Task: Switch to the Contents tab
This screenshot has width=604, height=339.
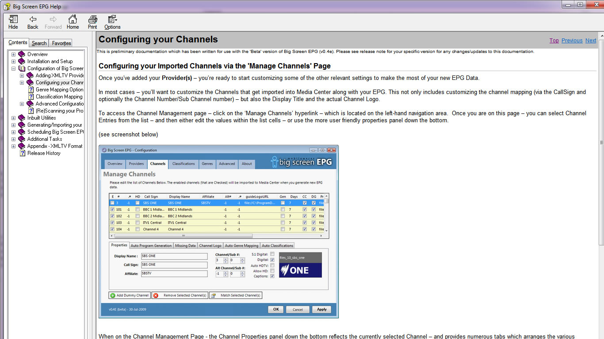Action: coord(18,42)
